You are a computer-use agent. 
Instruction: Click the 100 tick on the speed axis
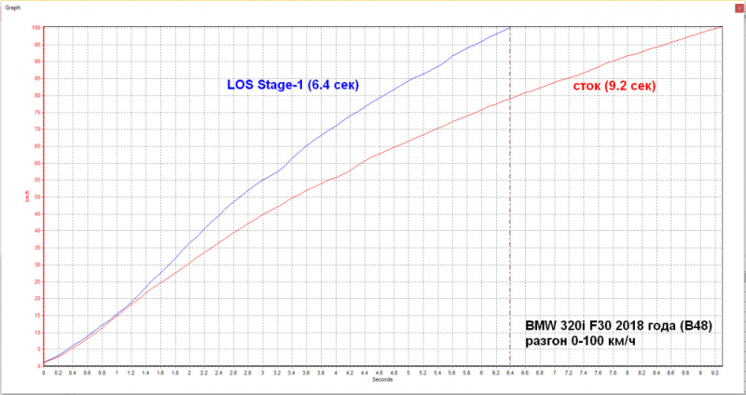pyautogui.click(x=35, y=28)
